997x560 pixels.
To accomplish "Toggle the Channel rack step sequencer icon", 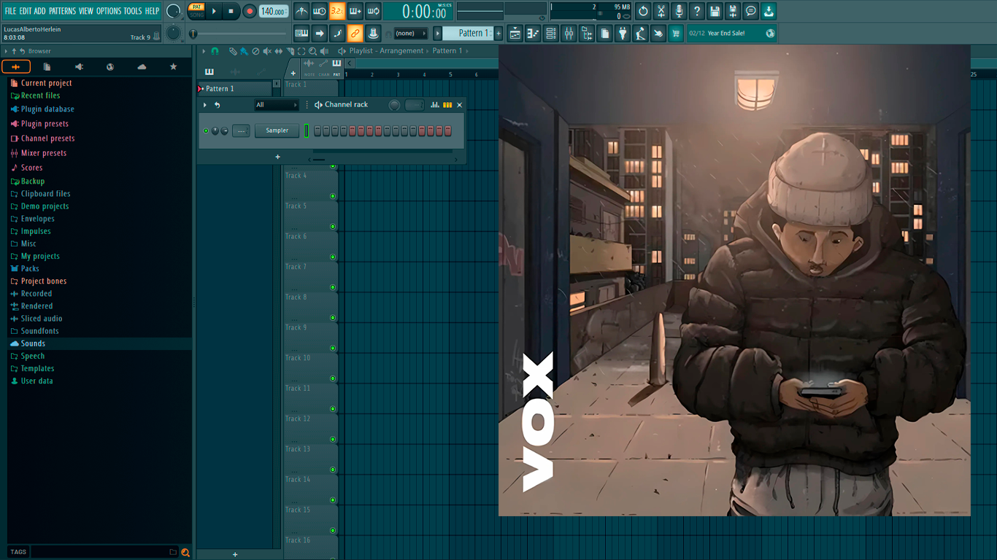I will 447,105.
